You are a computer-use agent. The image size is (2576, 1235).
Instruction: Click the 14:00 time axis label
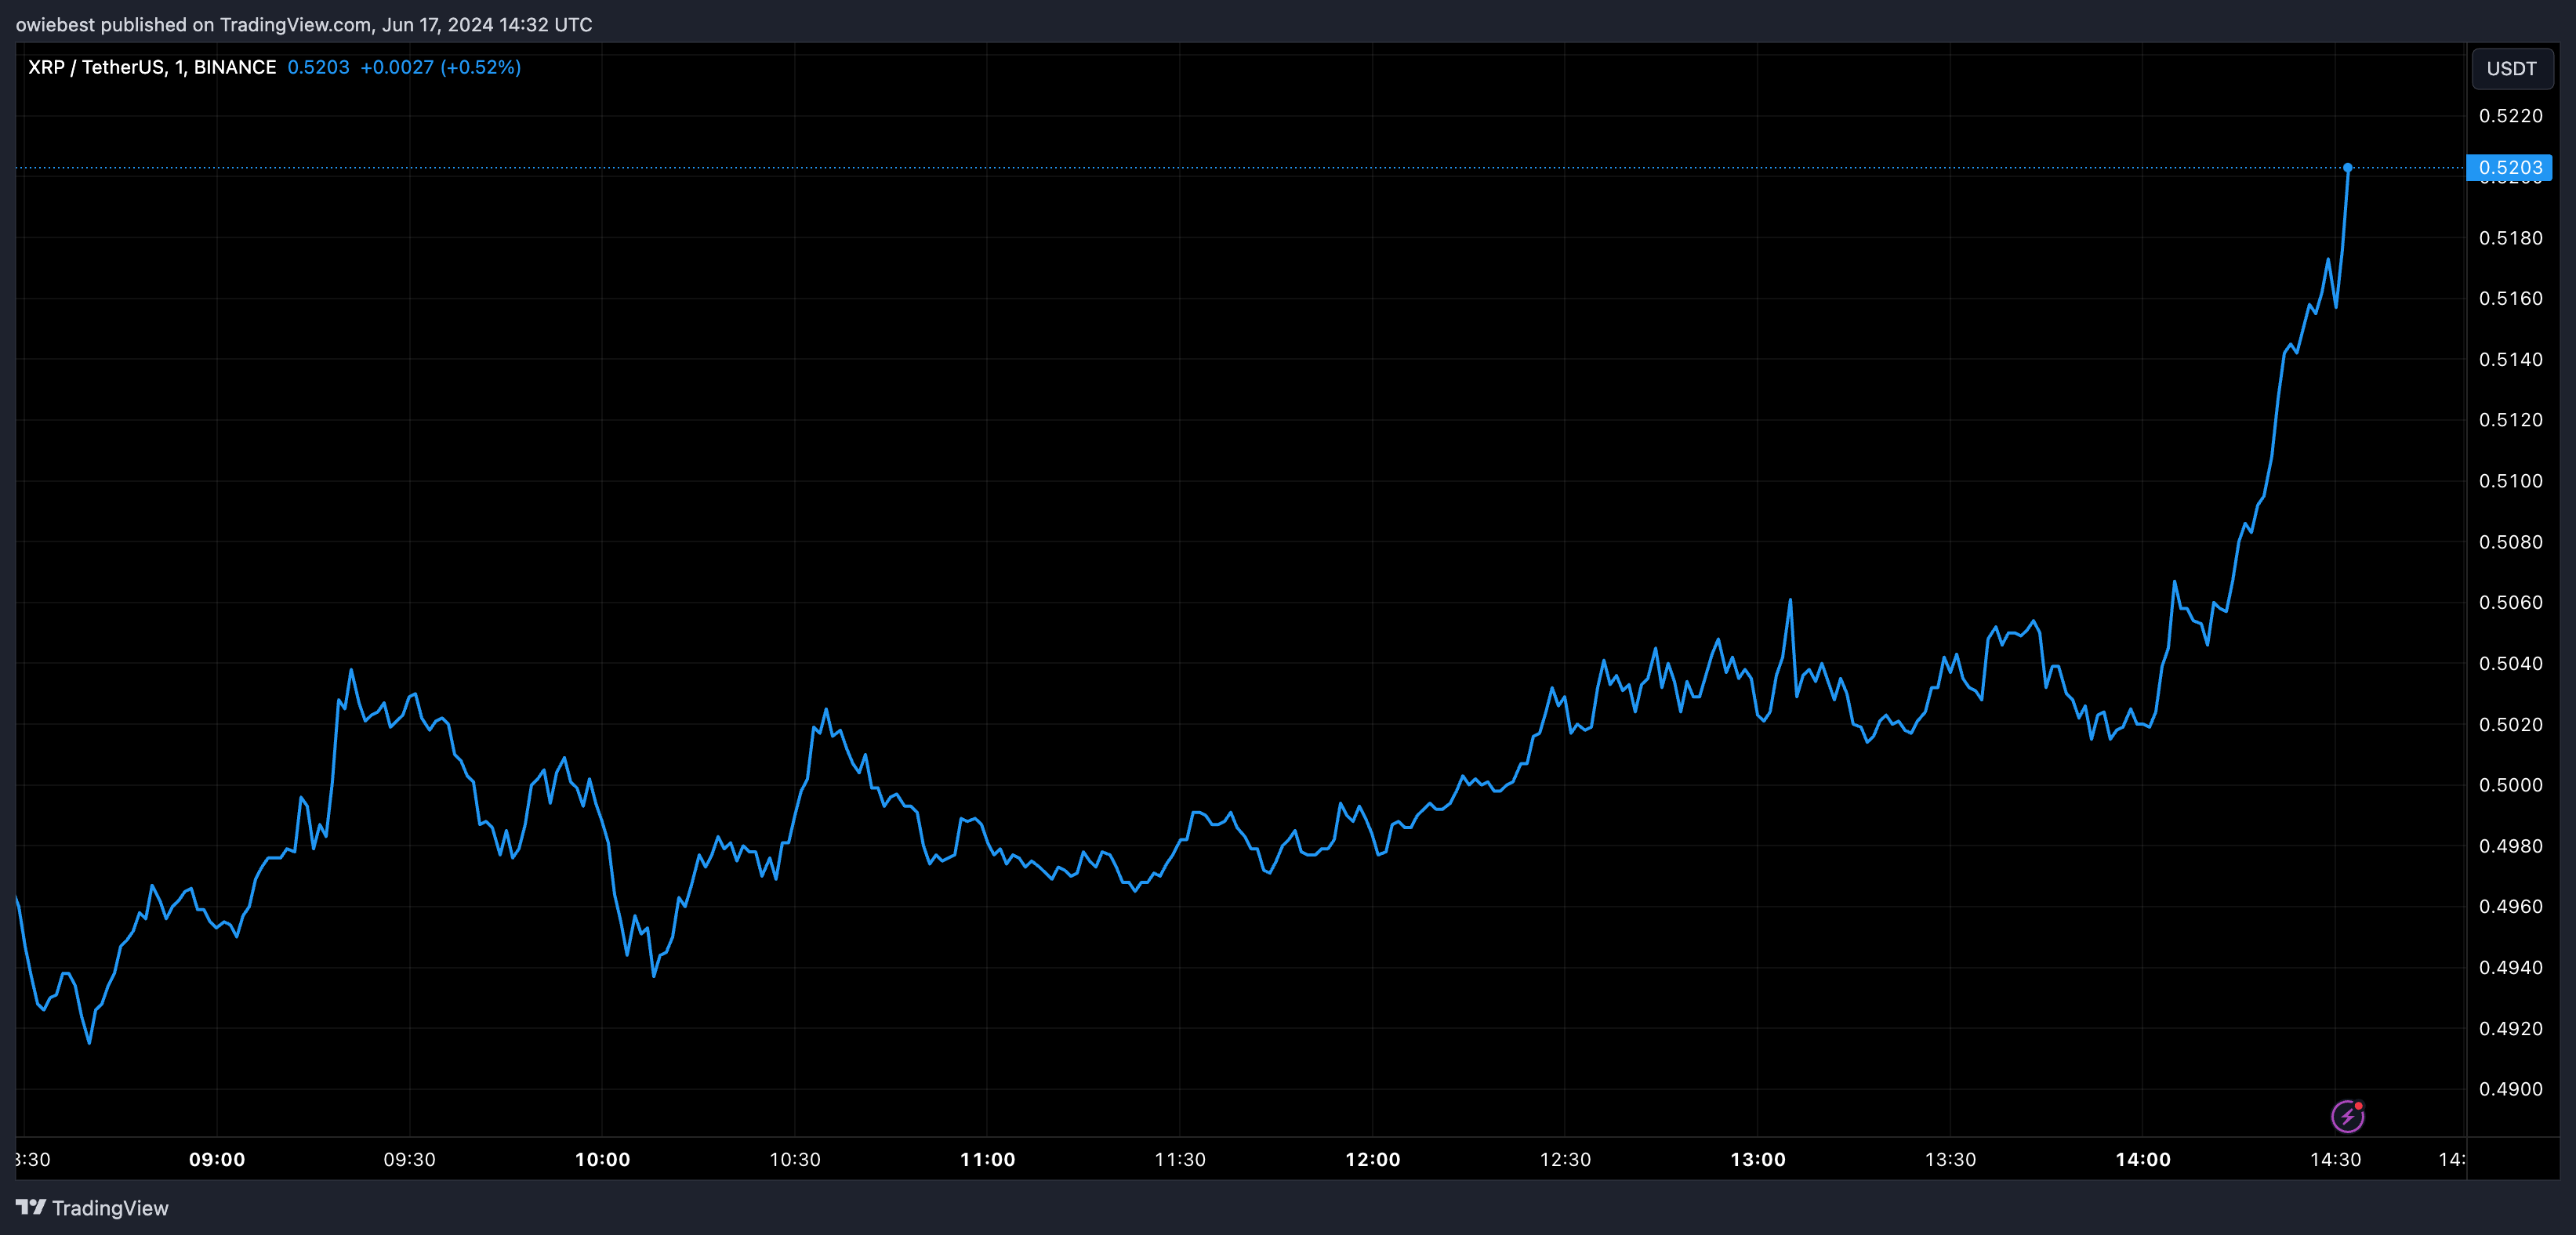2143,1159
